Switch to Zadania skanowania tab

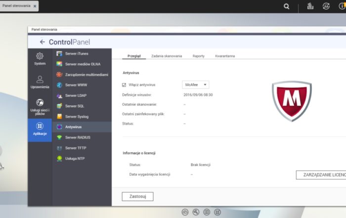pyautogui.click(x=167, y=56)
